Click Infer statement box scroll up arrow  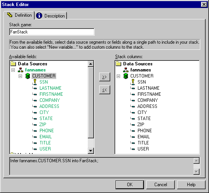196,161
